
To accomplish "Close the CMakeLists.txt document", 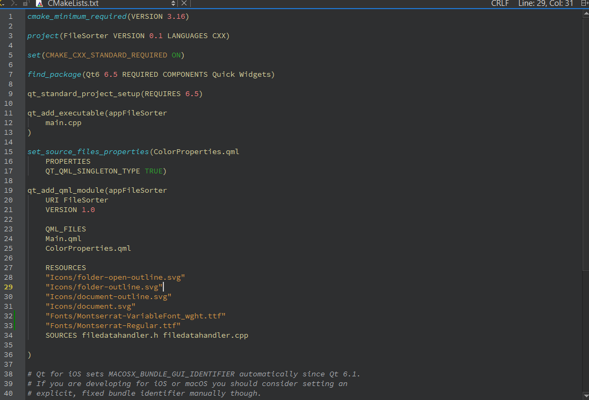I will pos(184,3).
